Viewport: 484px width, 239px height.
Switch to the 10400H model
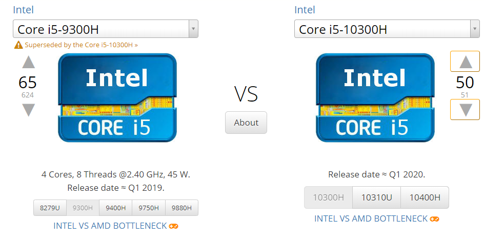pos(425,197)
